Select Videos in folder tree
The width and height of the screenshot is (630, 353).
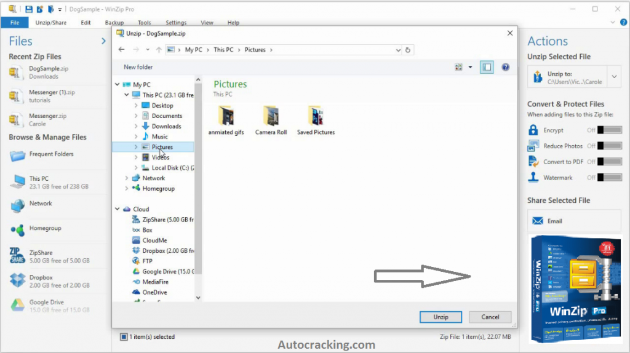pos(161,157)
